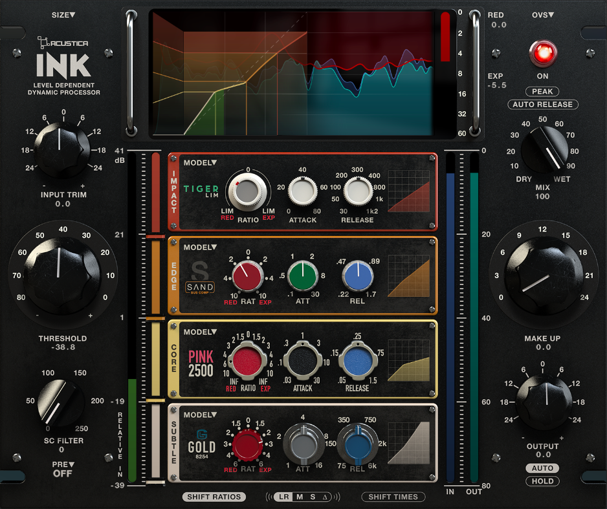Click the orange Edge range slider bar

coord(155,277)
